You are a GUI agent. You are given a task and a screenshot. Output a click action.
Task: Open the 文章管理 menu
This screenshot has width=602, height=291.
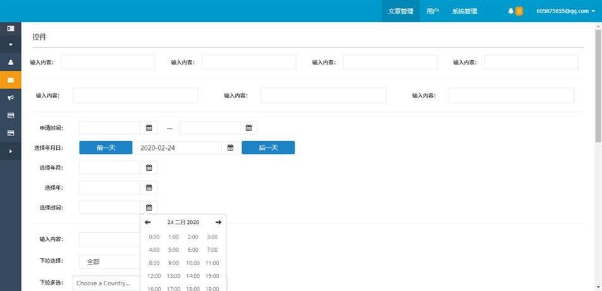(x=400, y=11)
